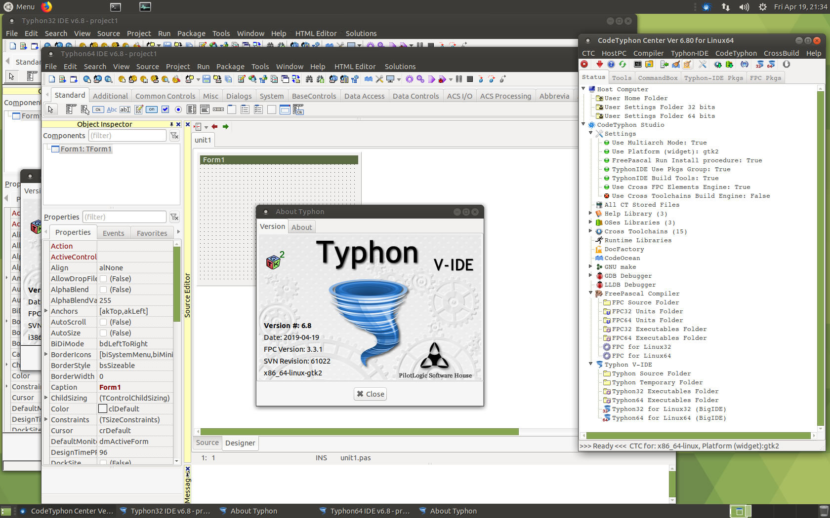Expand the BorderIcons property
830x518 pixels.
pyautogui.click(x=46, y=354)
